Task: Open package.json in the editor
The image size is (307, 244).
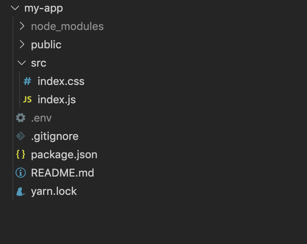Action: pyautogui.click(x=64, y=154)
